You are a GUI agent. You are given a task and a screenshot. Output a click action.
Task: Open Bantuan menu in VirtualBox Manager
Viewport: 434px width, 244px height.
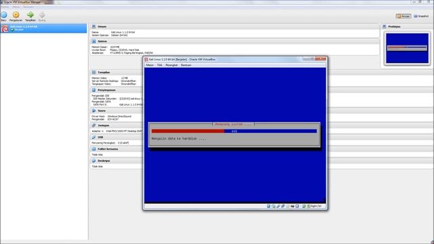(28, 7)
